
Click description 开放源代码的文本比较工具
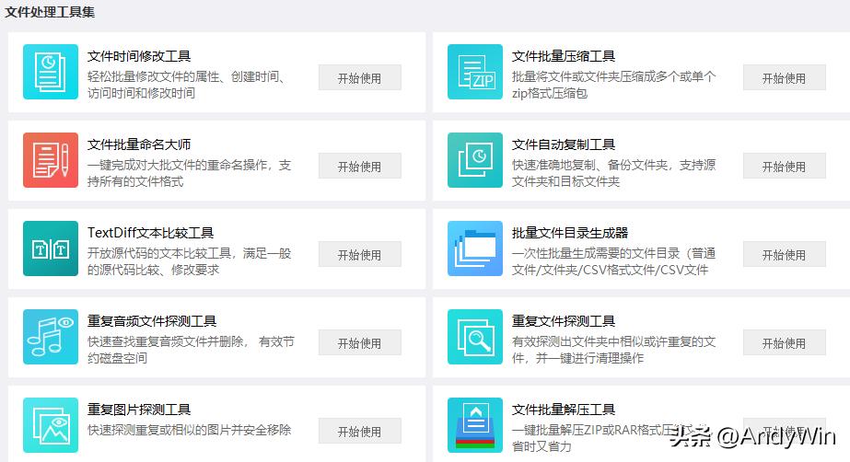click(x=158, y=253)
